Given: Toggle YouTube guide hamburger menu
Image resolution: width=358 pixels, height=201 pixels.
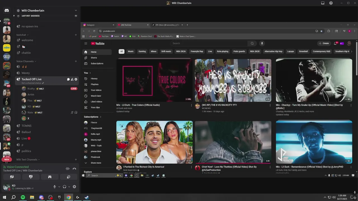Looking at the screenshot, I should coord(86,44).
